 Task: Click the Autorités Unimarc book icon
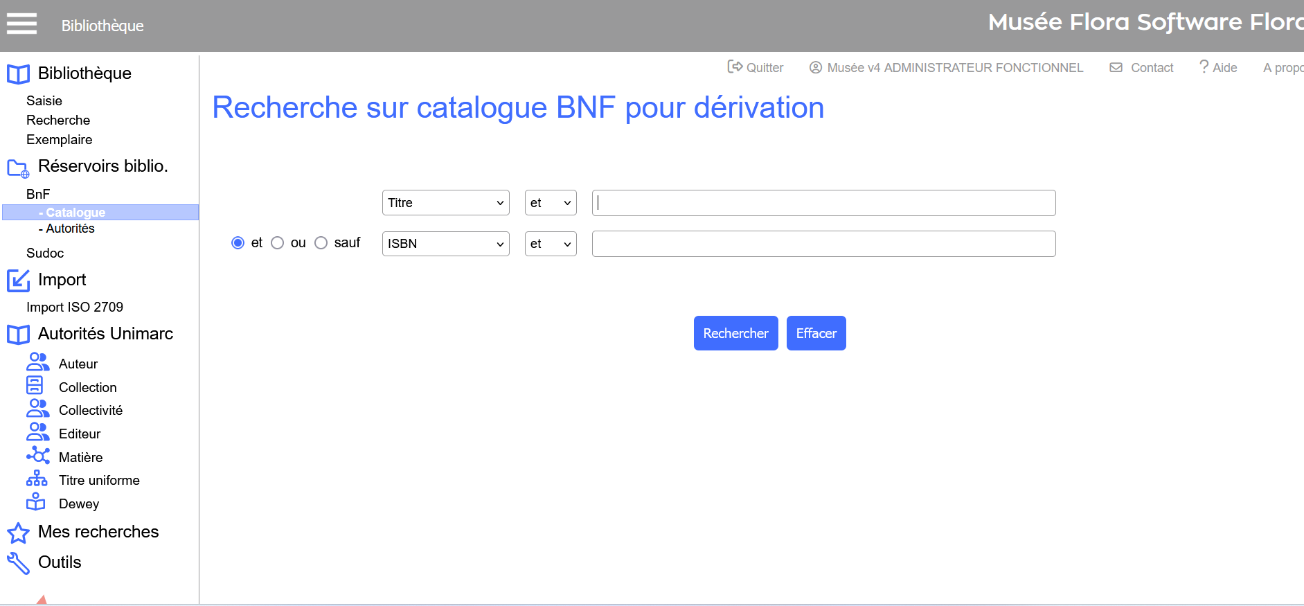(19, 335)
